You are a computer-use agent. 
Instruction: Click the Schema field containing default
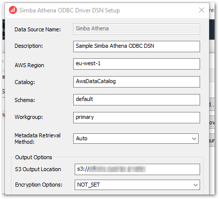click(136, 99)
